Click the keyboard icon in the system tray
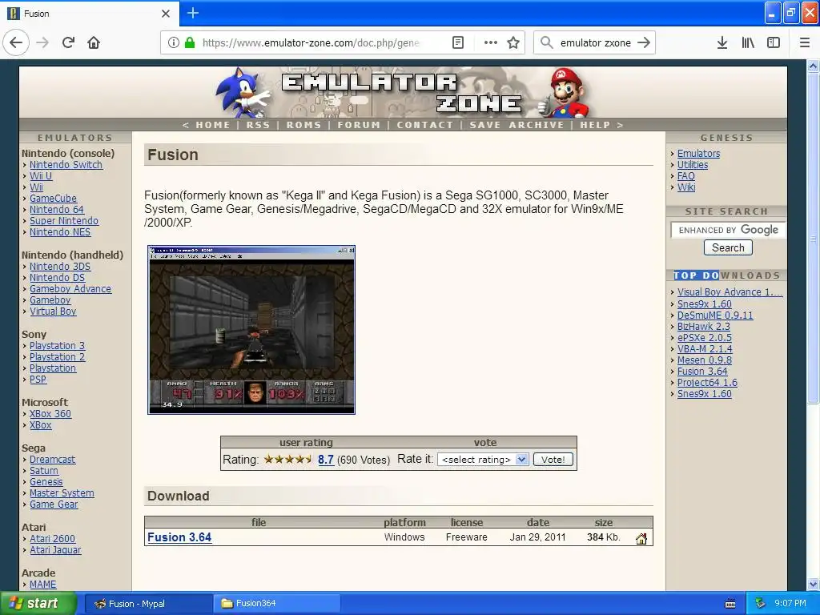 point(730,604)
